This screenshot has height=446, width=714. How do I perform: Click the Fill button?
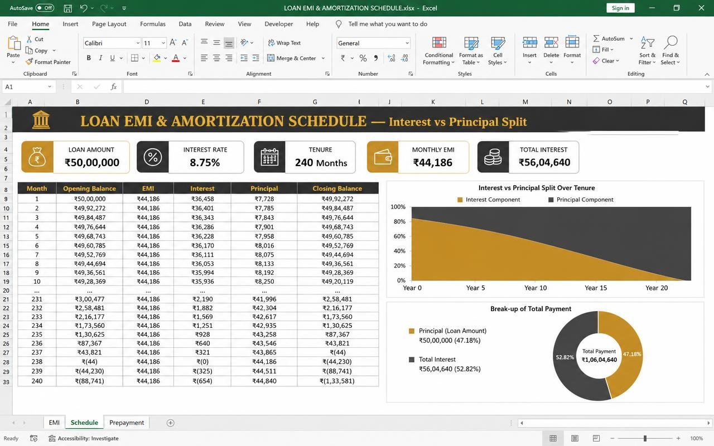pyautogui.click(x=604, y=50)
